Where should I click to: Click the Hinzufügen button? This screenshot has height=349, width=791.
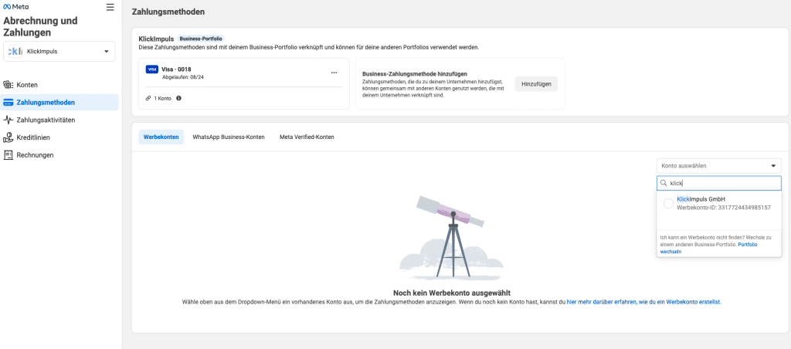point(536,84)
